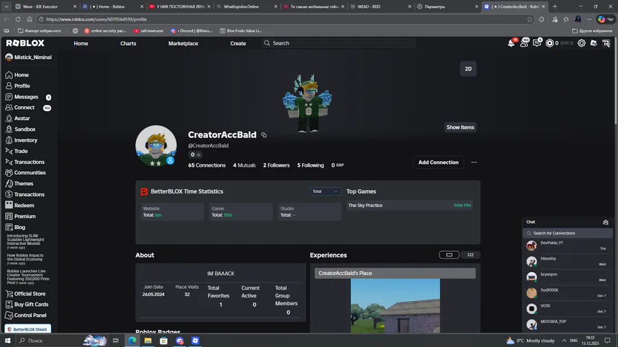Open CreatorAccBald's Place thumbnail
Viewport: 618px width, 347px height.
(x=396, y=306)
